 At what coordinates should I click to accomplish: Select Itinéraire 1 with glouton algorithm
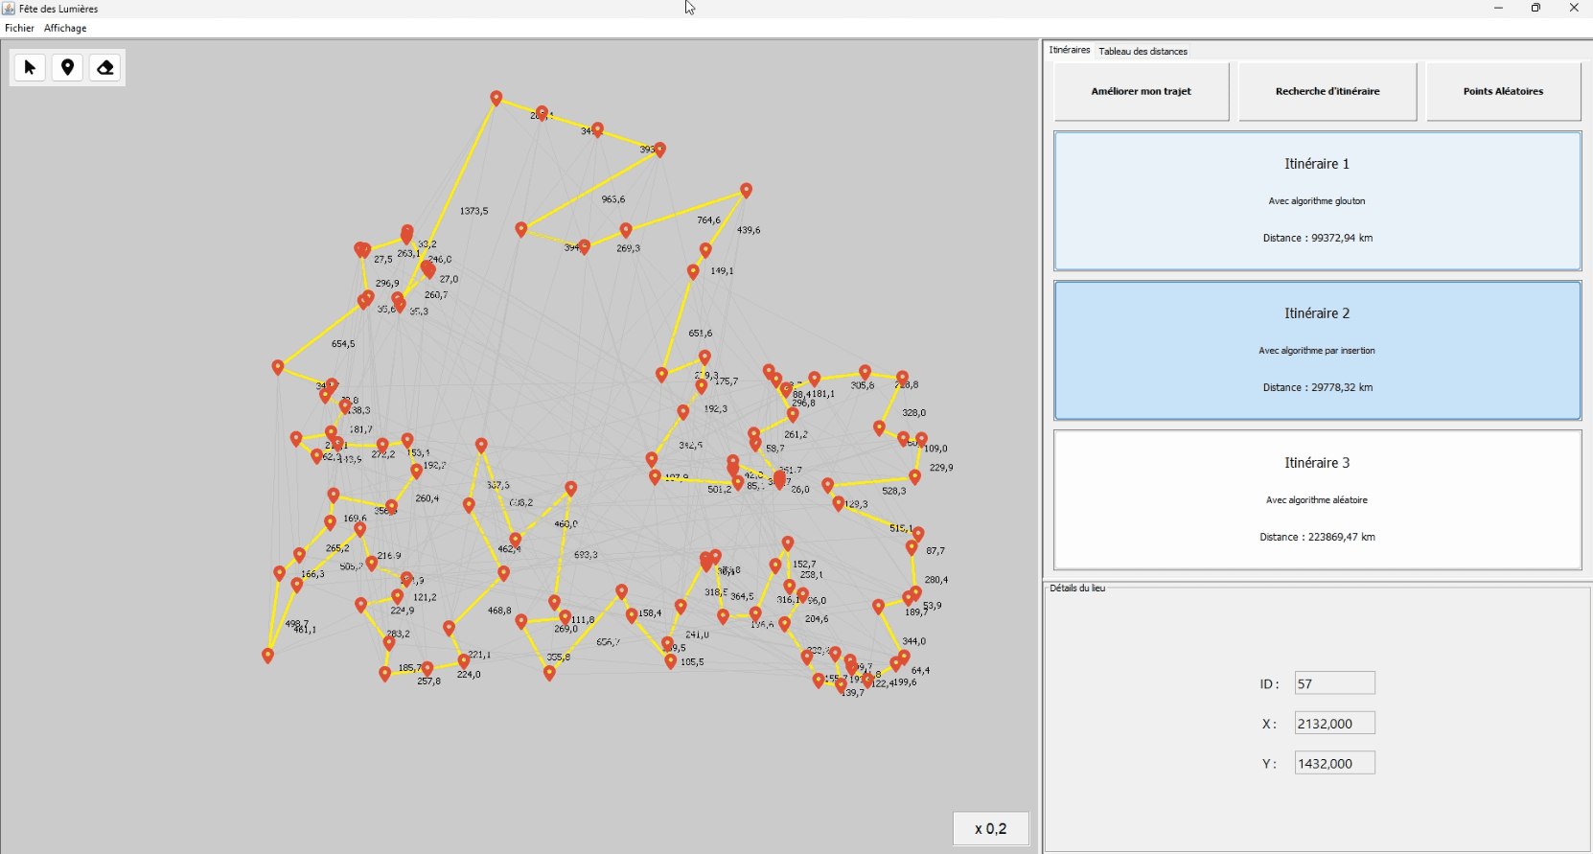click(1317, 200)
